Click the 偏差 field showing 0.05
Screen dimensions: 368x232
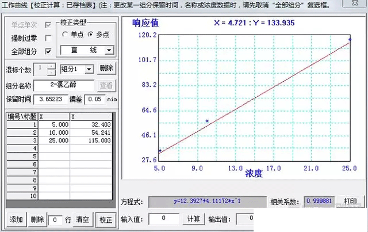coord(95,99)
